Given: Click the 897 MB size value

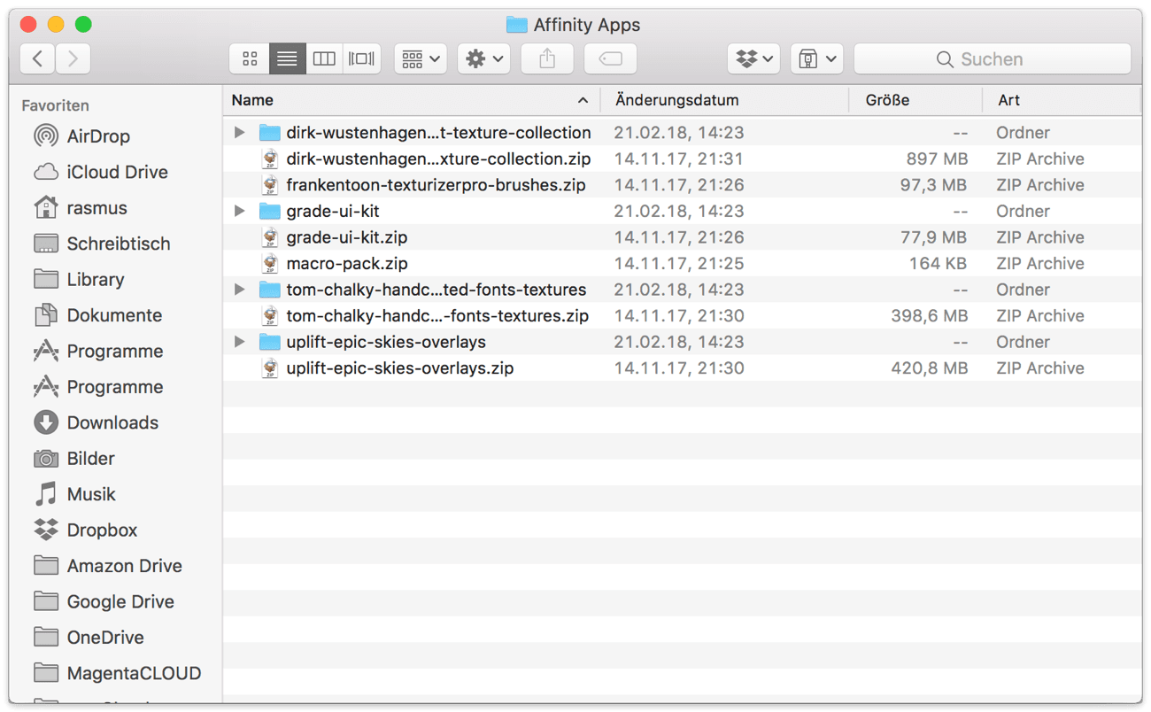Looking at the screenshot, I should 937,159.
